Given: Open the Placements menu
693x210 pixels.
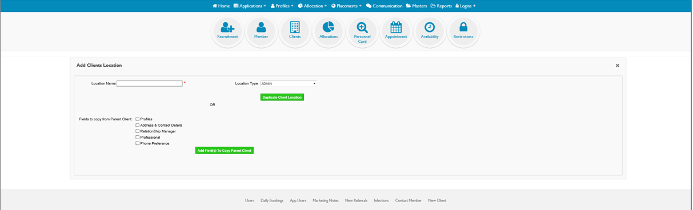Looking at the screenshot, I should click(347, 6).
